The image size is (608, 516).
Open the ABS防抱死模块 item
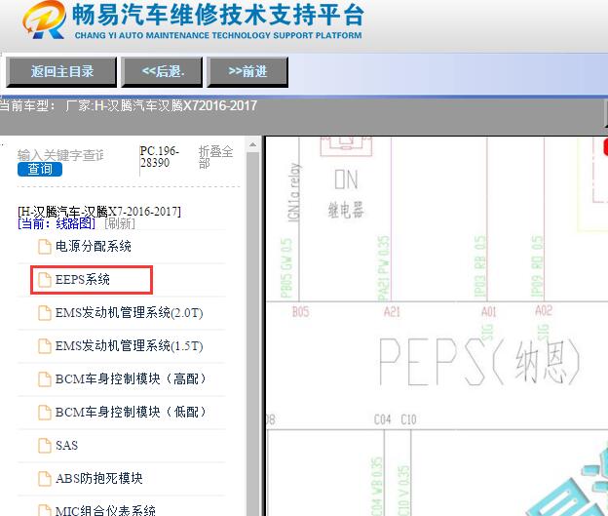click(x=98, y=478)
